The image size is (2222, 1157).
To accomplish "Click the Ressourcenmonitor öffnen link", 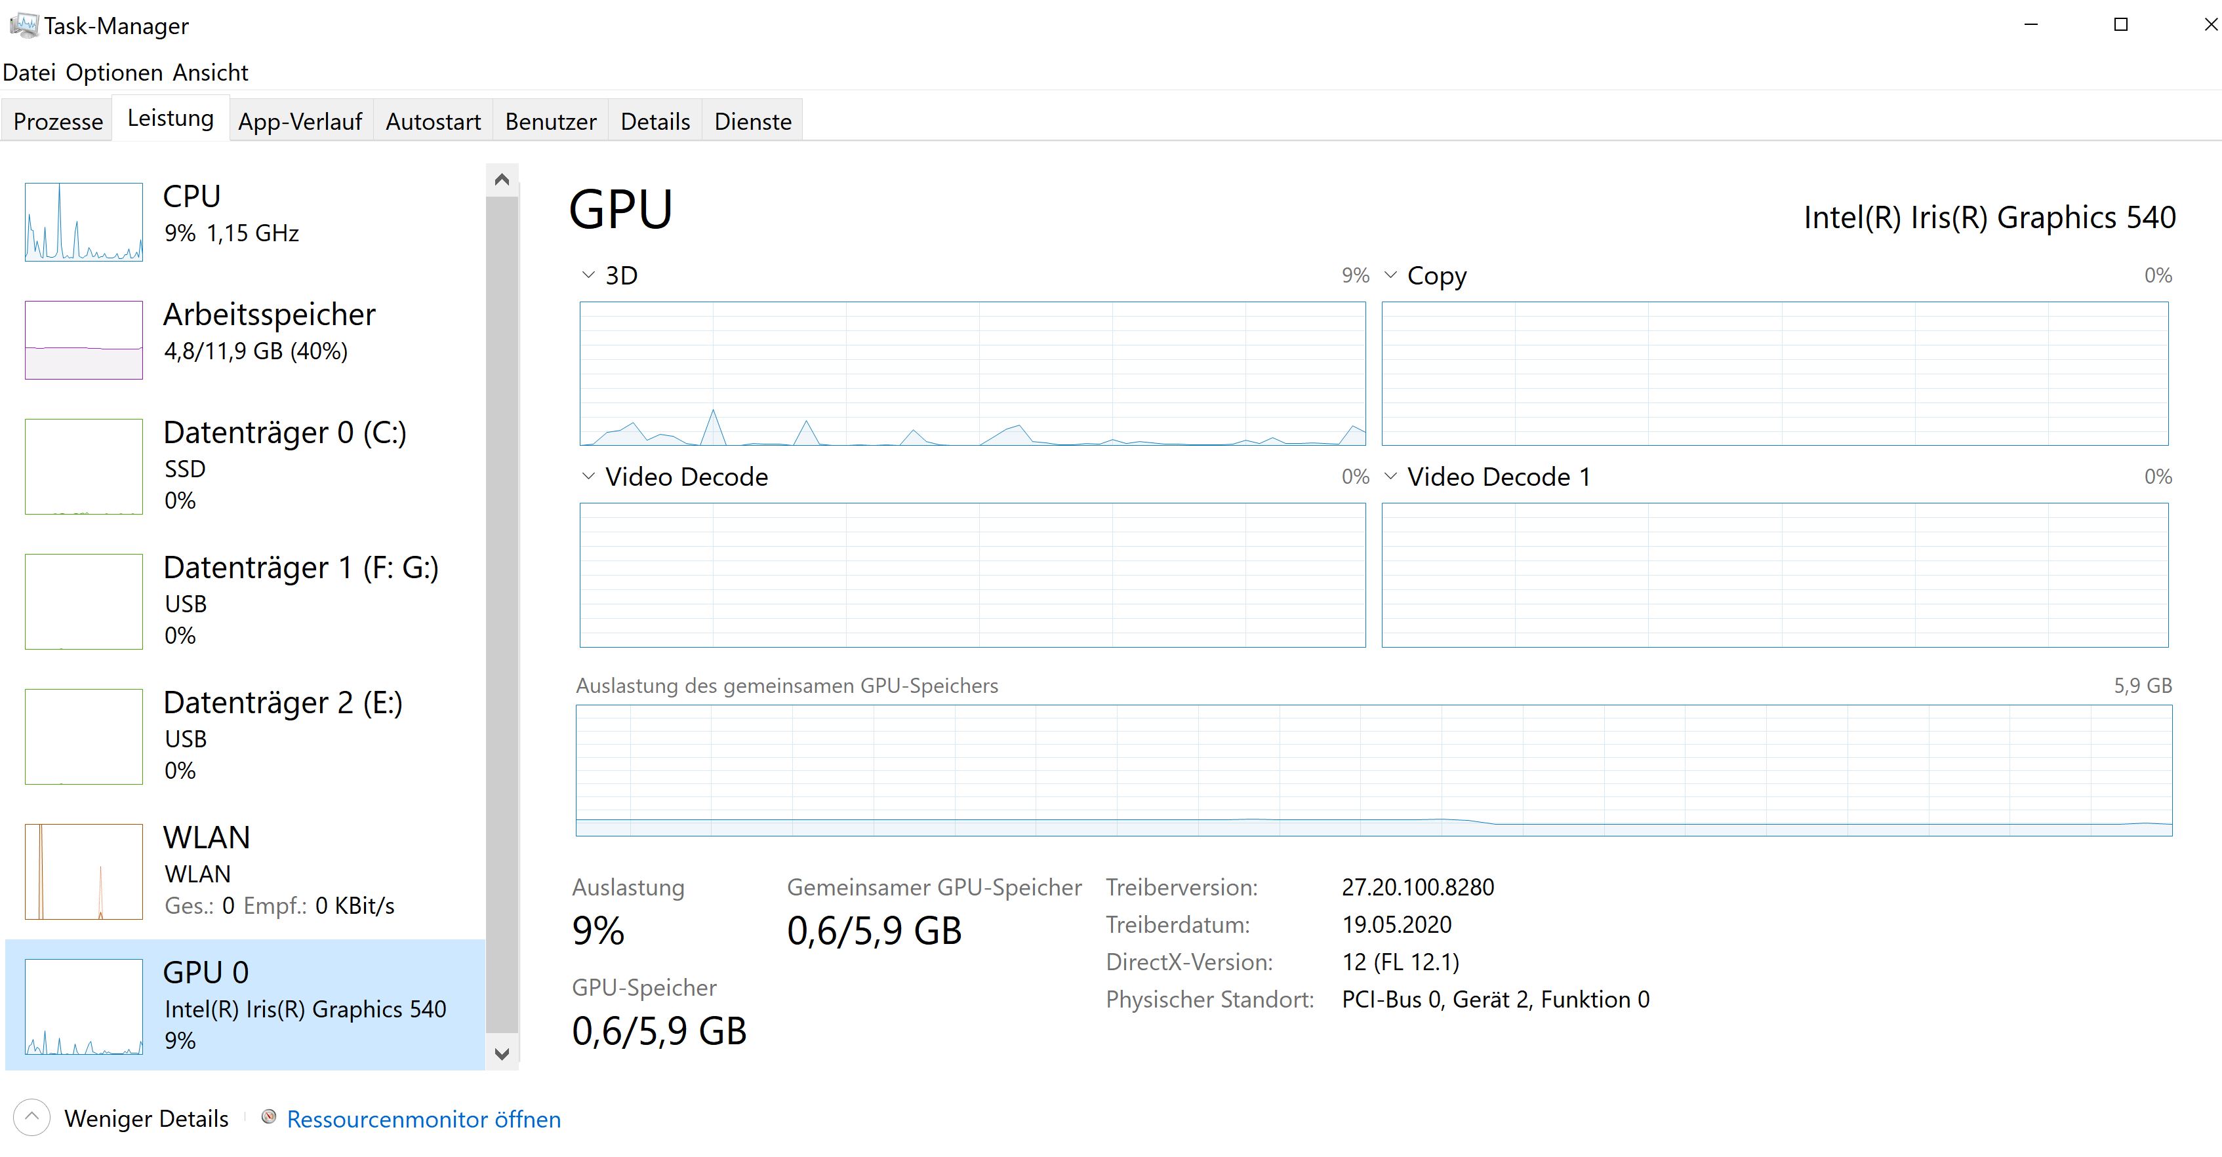I will pyautogui.click(x=424, y=1119).
